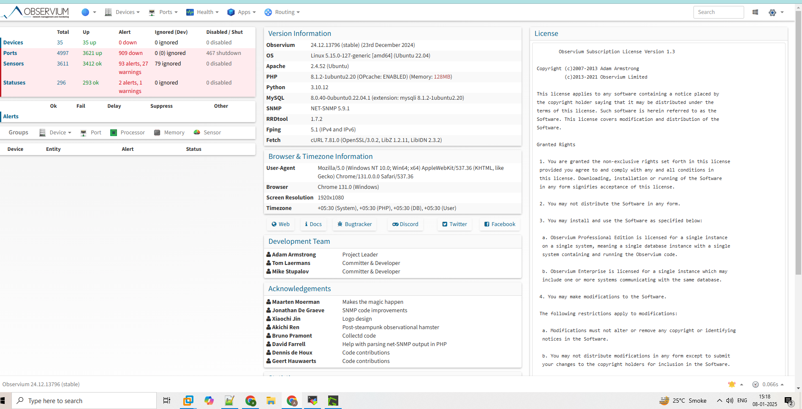Viewport: 802px width, 409px height.
Task: Click the '128MB' PHP memory value
Action: (443, 76)
